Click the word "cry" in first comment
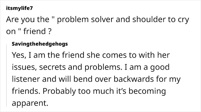The width and height of the screenshot is (201, 112). tap(183, 20)
